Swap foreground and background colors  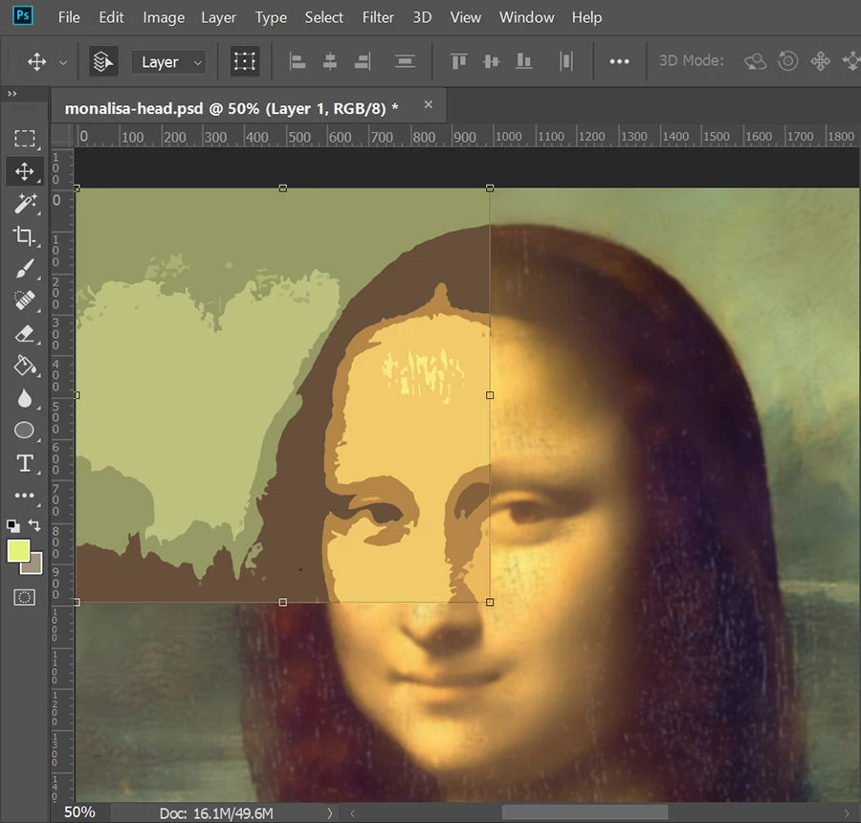point(34,525)
